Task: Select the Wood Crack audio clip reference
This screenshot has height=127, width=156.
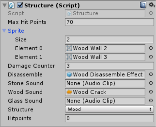Action: [105, 92]
